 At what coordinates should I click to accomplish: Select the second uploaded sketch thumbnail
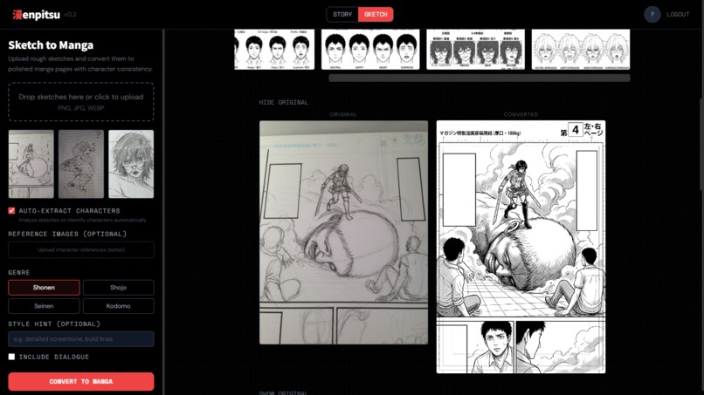[x=81, y=164]
